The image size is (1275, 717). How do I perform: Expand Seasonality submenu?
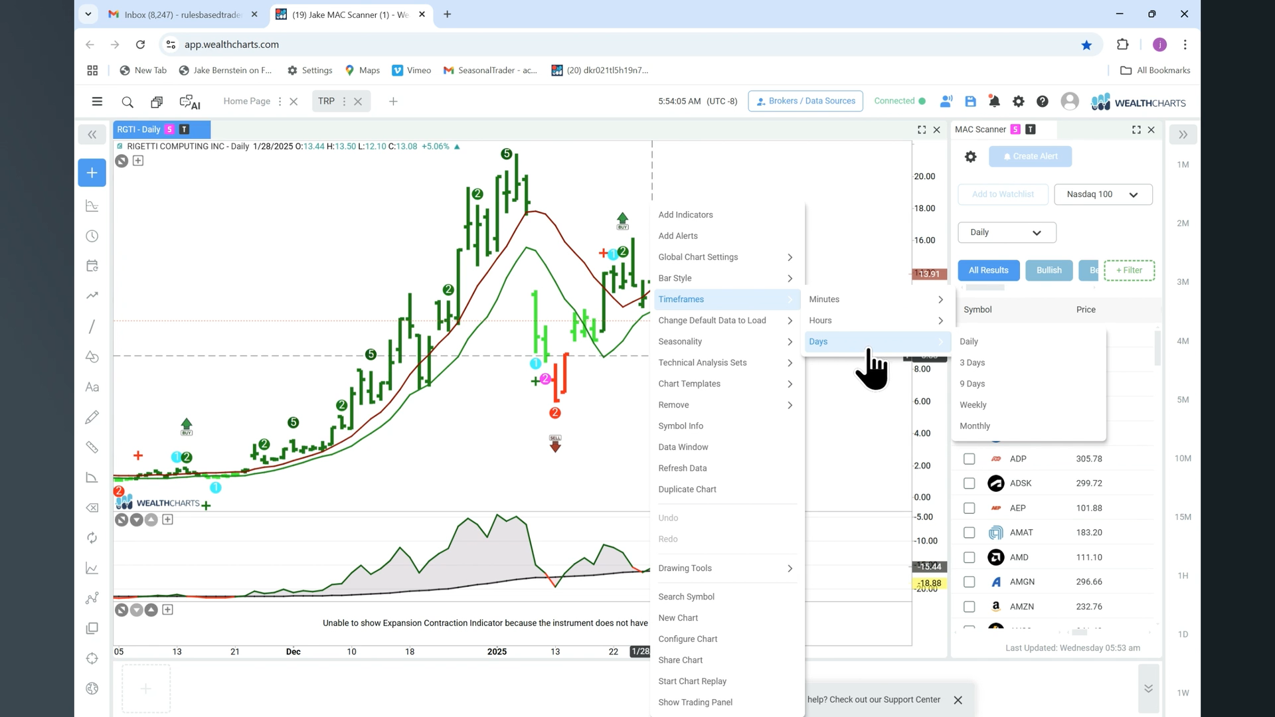tap(726, 342)
